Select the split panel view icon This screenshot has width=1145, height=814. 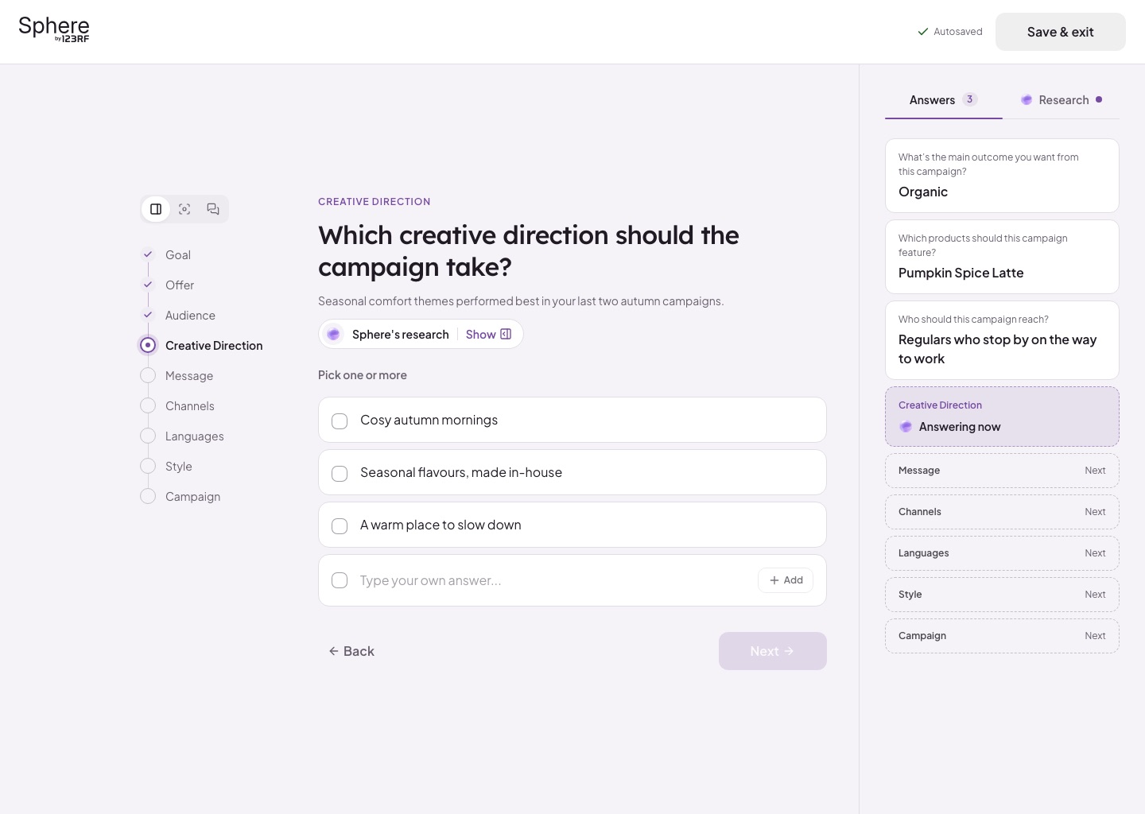click(x=156, y=209)
